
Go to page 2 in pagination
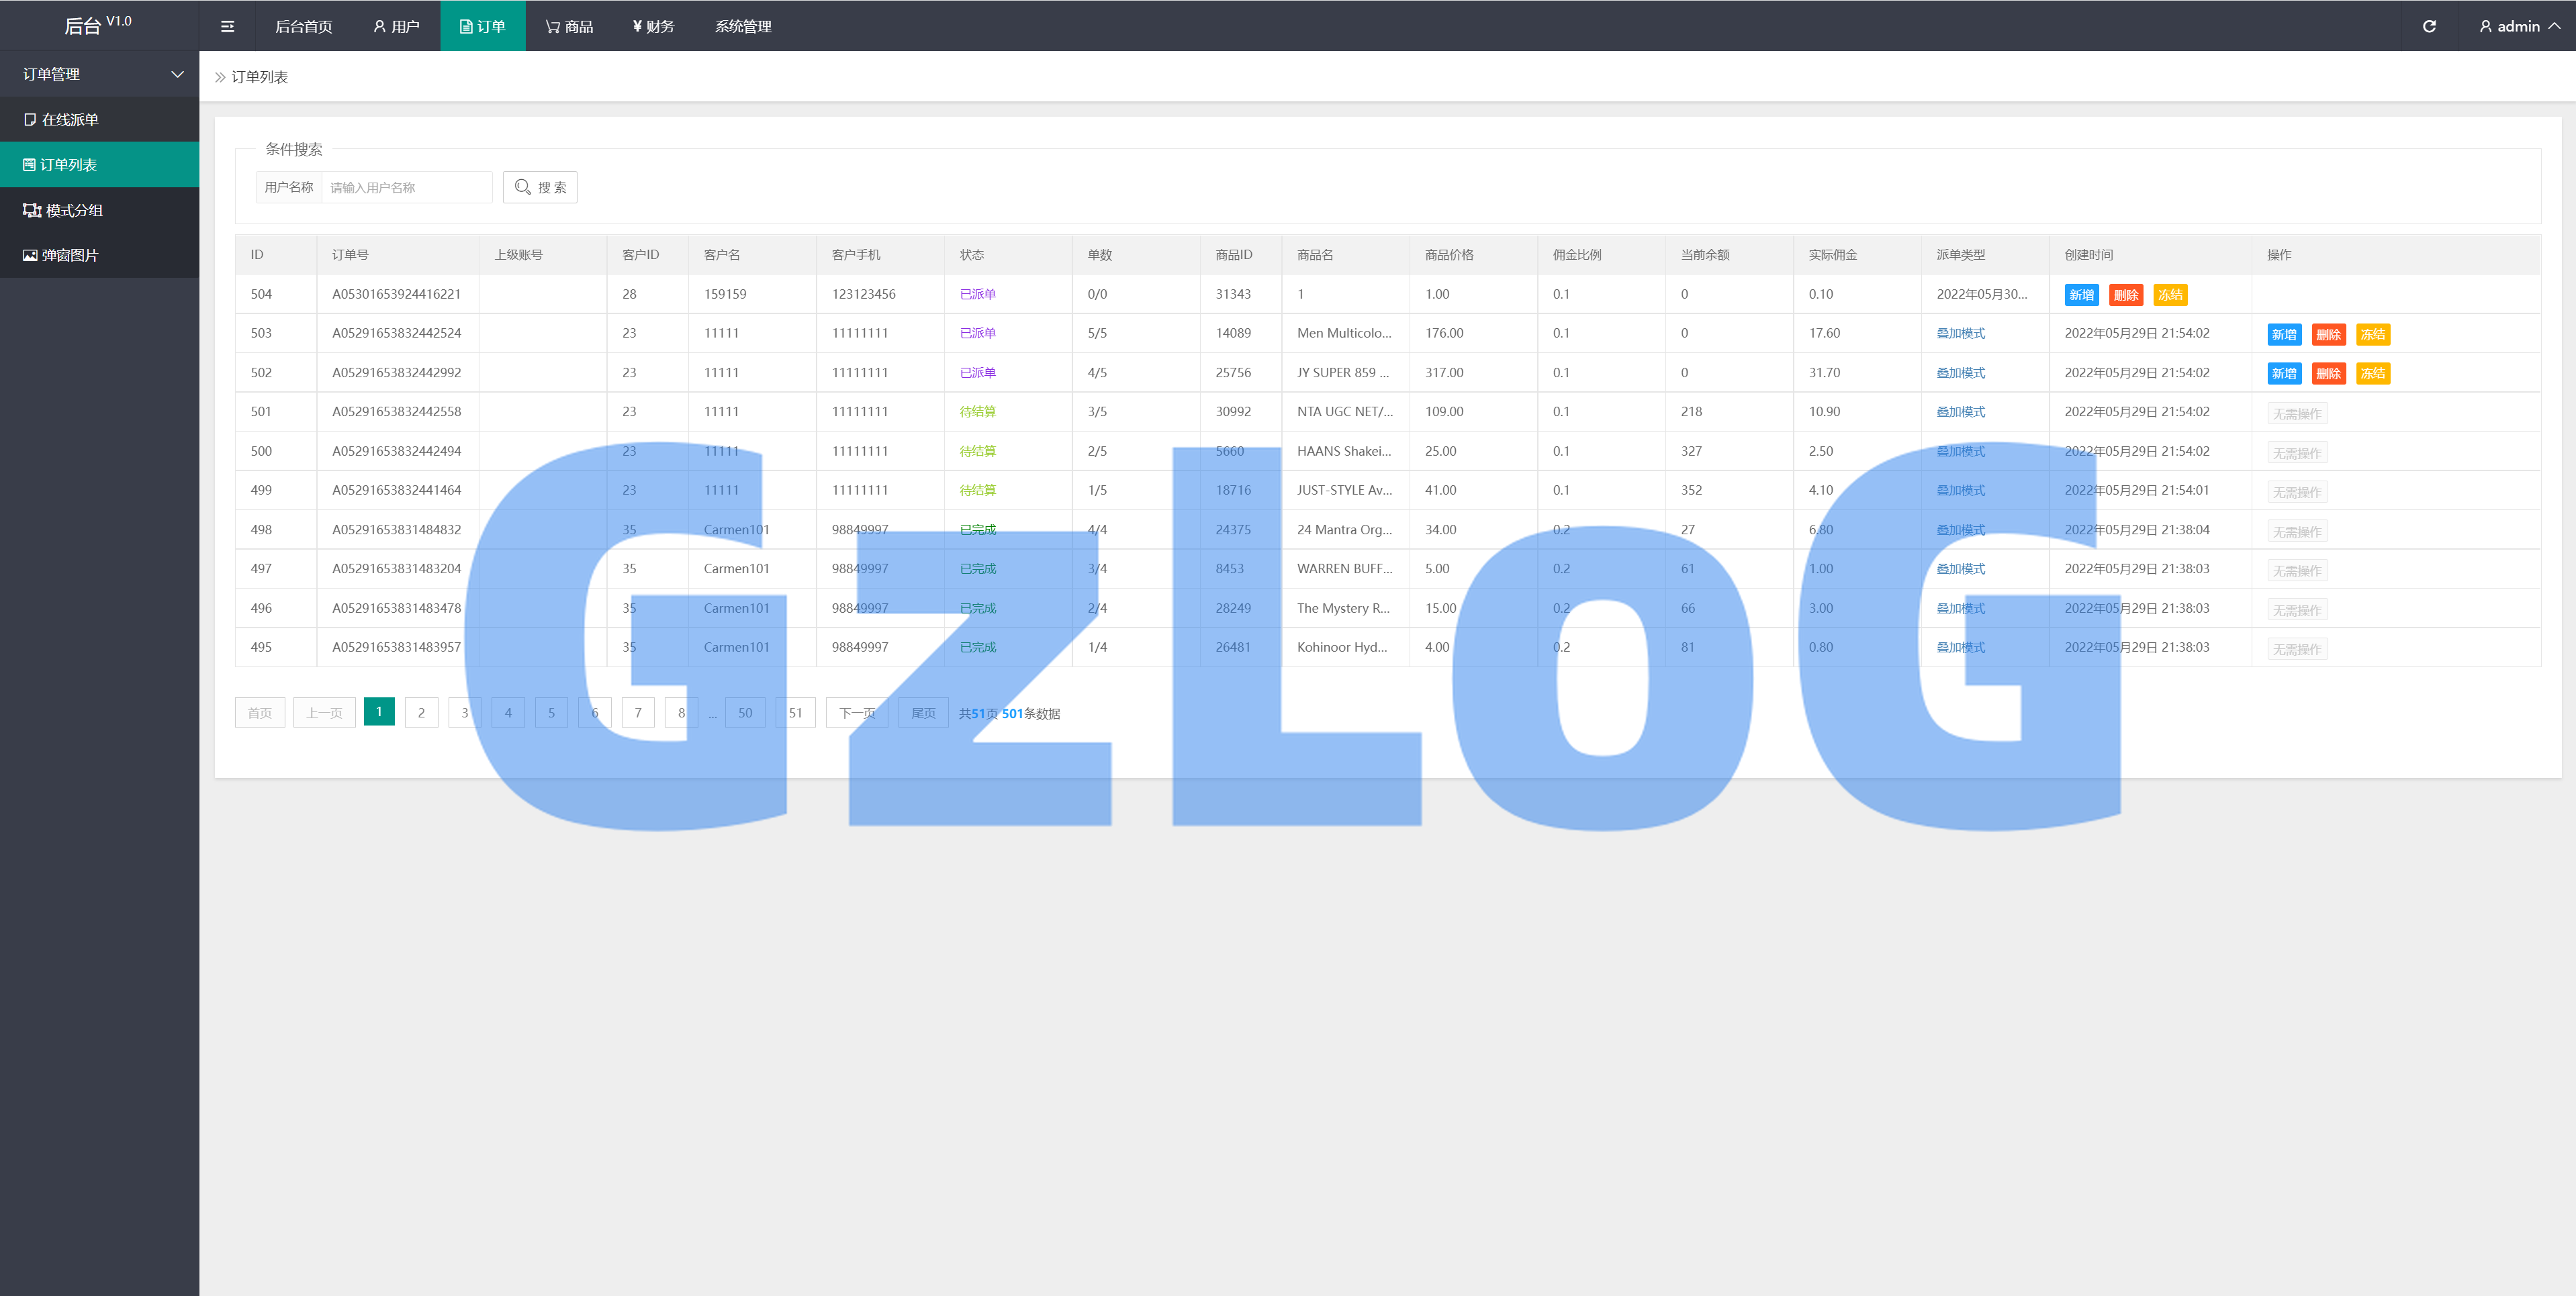[x=421, y=713]
